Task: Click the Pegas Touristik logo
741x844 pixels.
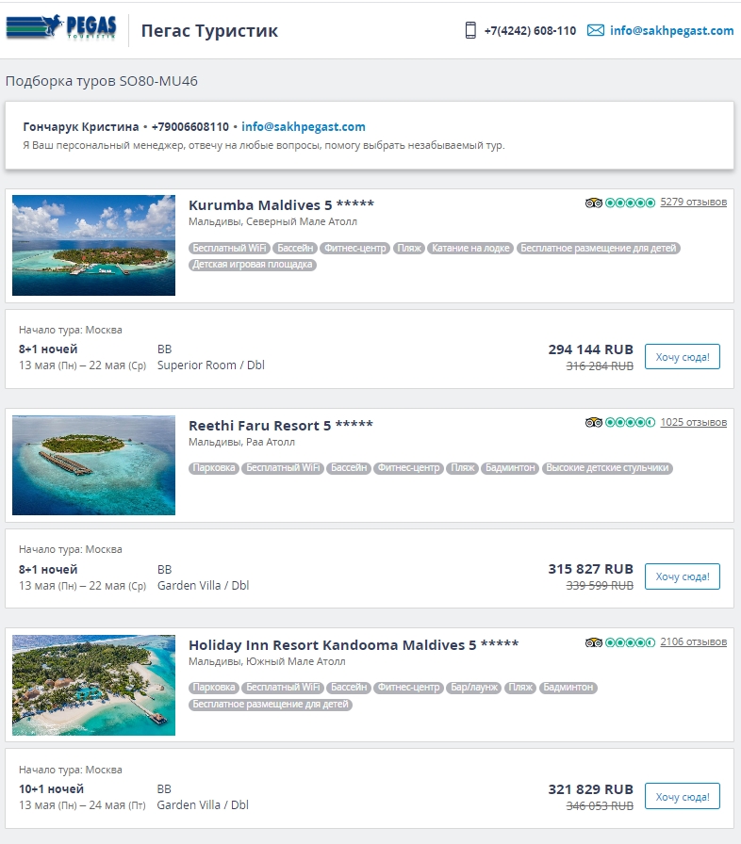Action: tap(61, 27)
